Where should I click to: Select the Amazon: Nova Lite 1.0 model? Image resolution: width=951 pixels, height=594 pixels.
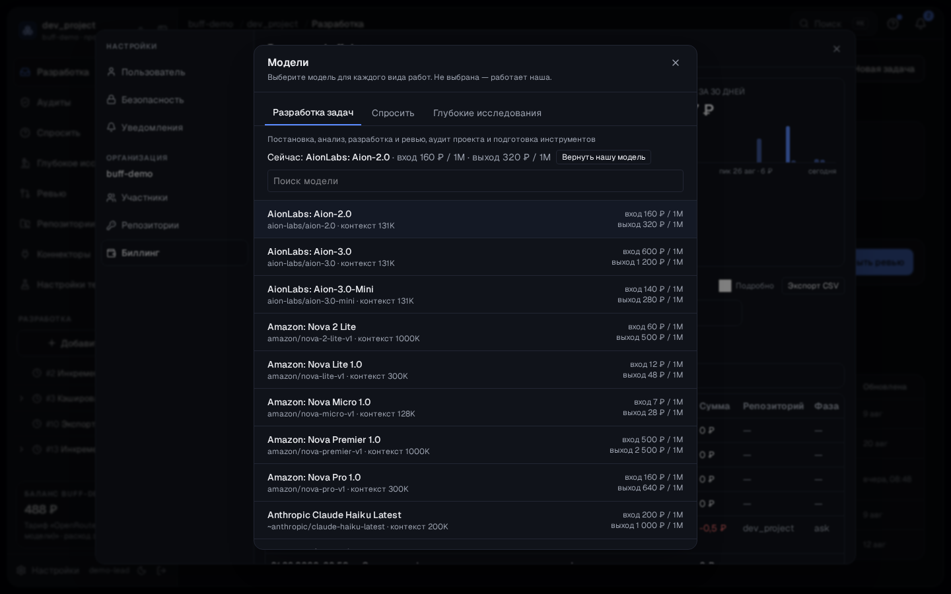click(x=475, y=370)
